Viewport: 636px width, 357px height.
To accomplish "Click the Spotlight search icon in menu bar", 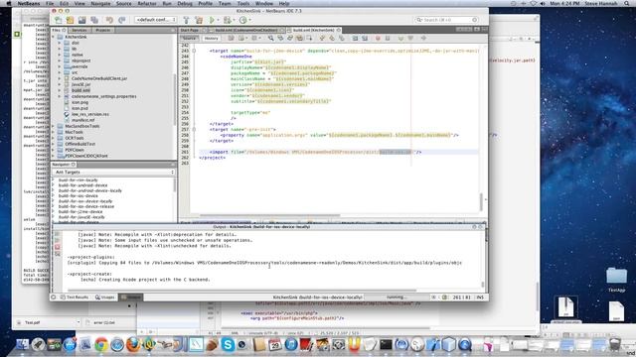I will point(627,3).
